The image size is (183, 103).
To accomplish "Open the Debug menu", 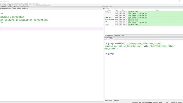I will click(16, 3).
